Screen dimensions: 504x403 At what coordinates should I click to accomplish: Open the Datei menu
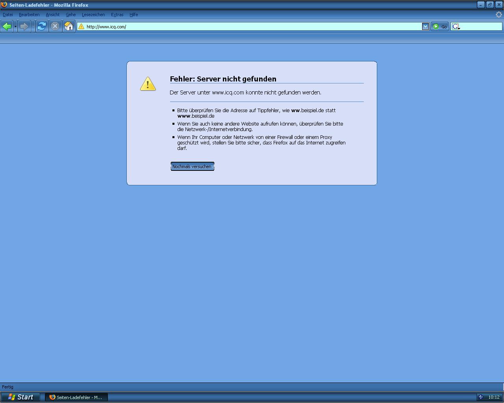[8, 15]
